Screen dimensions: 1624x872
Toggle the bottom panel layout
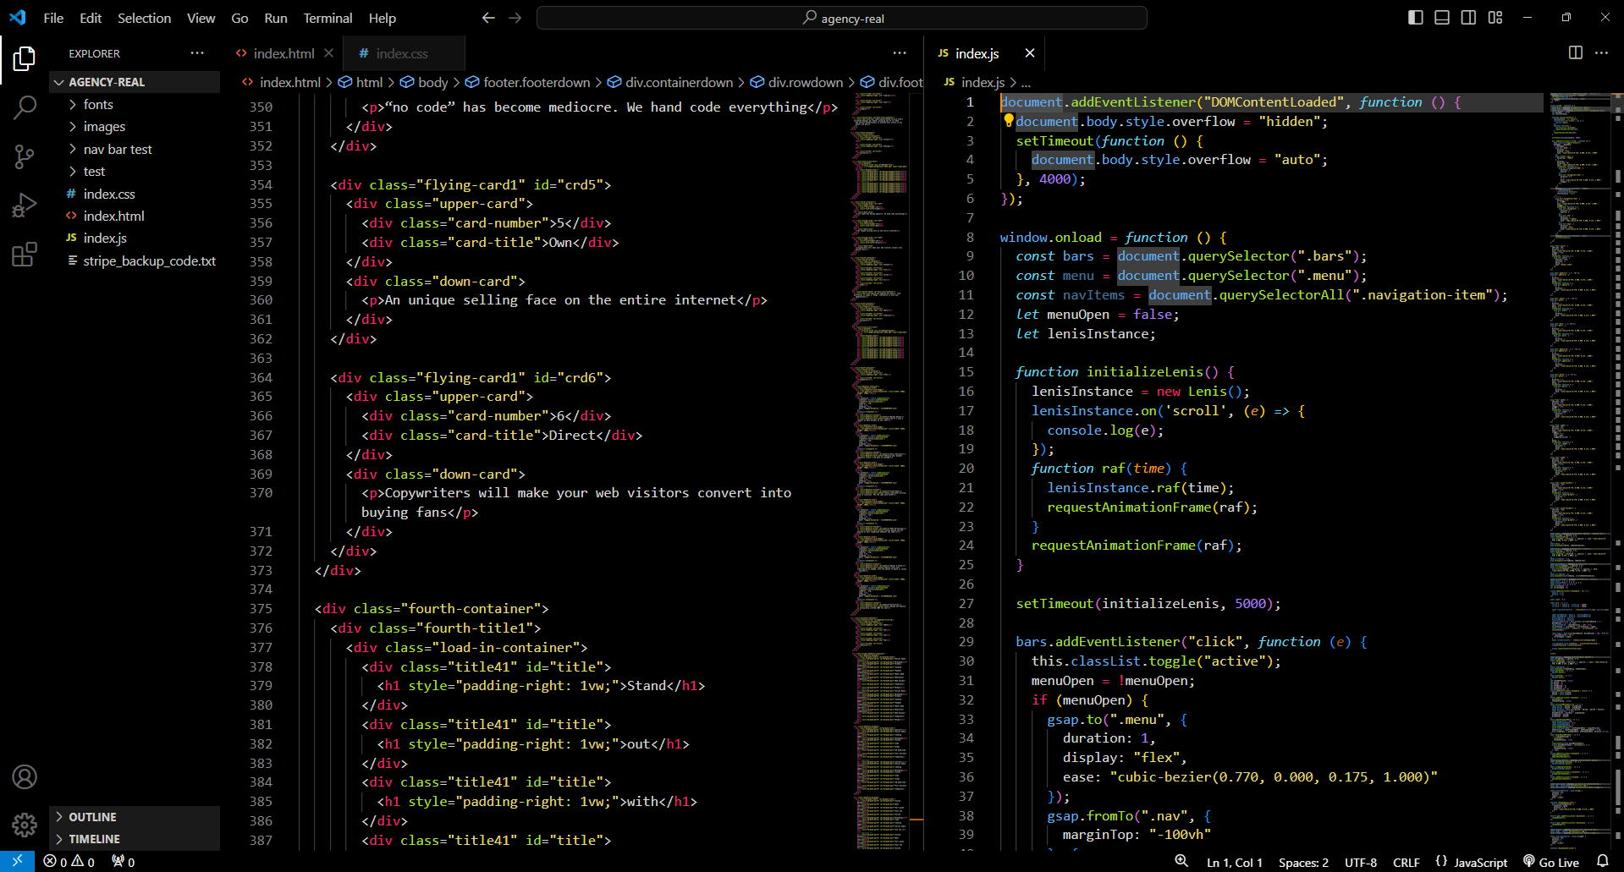coord(1442,18)
